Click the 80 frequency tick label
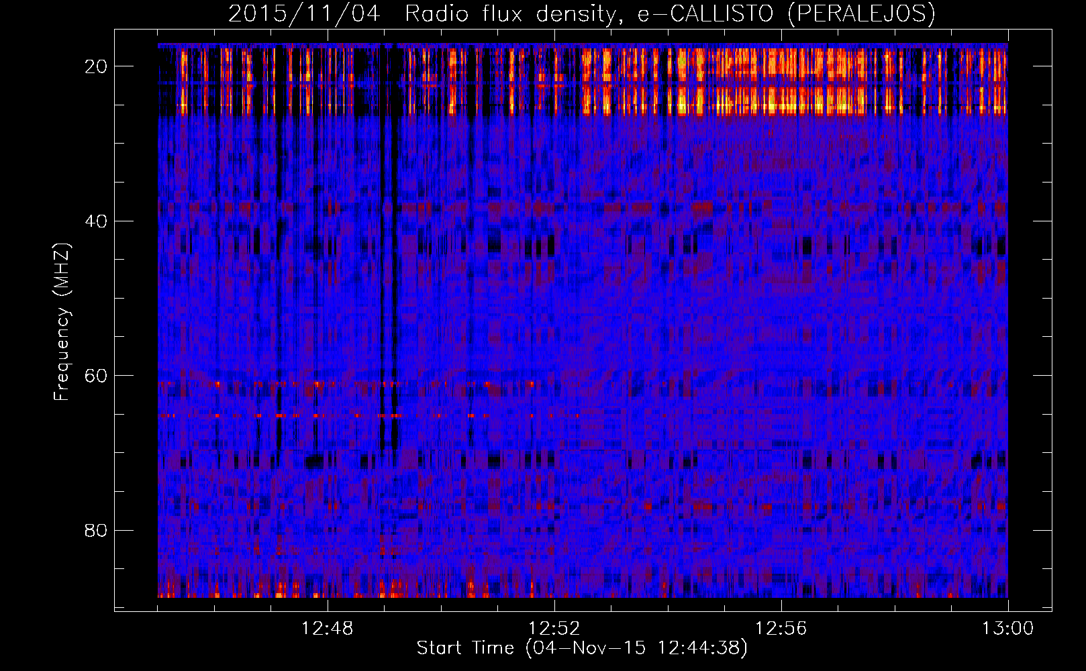The image size is (1086, 671). pyautogui.click(x=97, y=531)
